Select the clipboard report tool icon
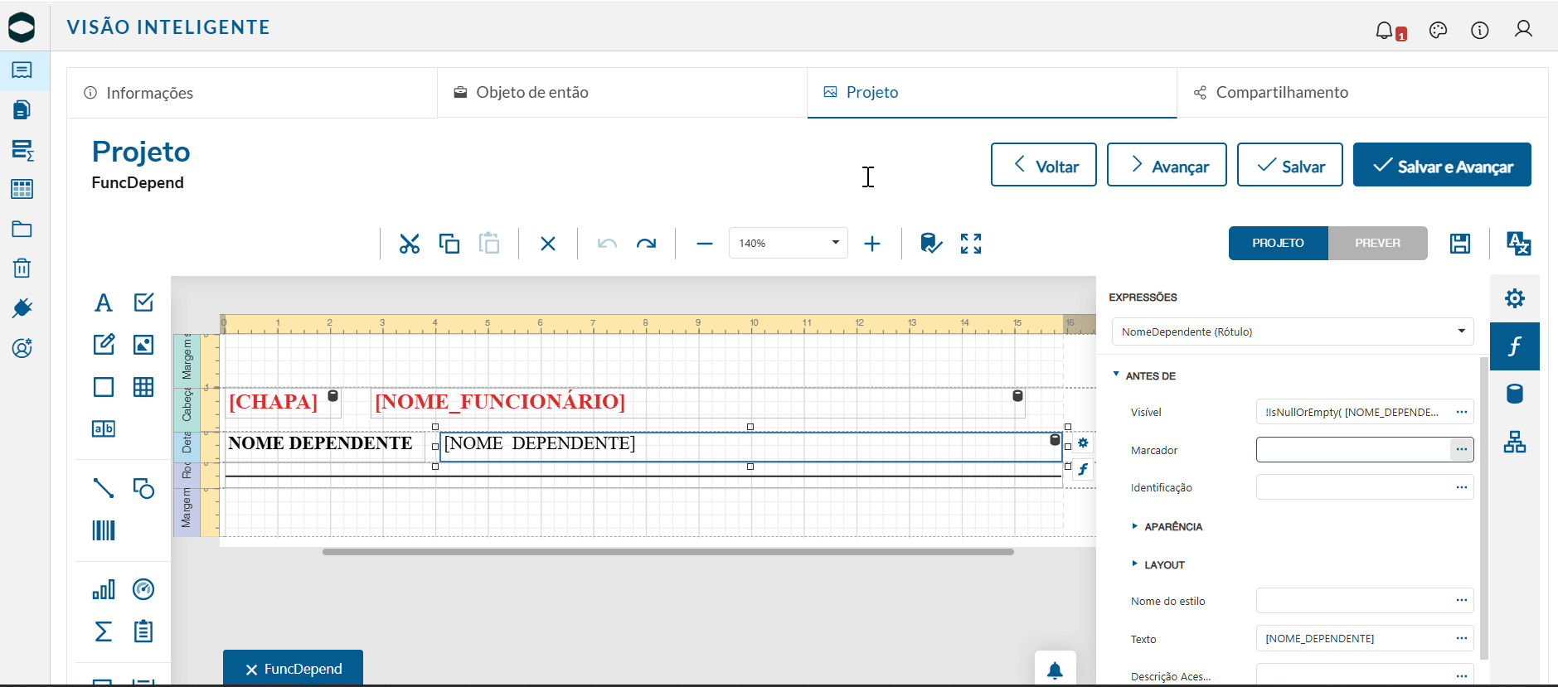Screen dimensions: 1558x687 point(143,631)
